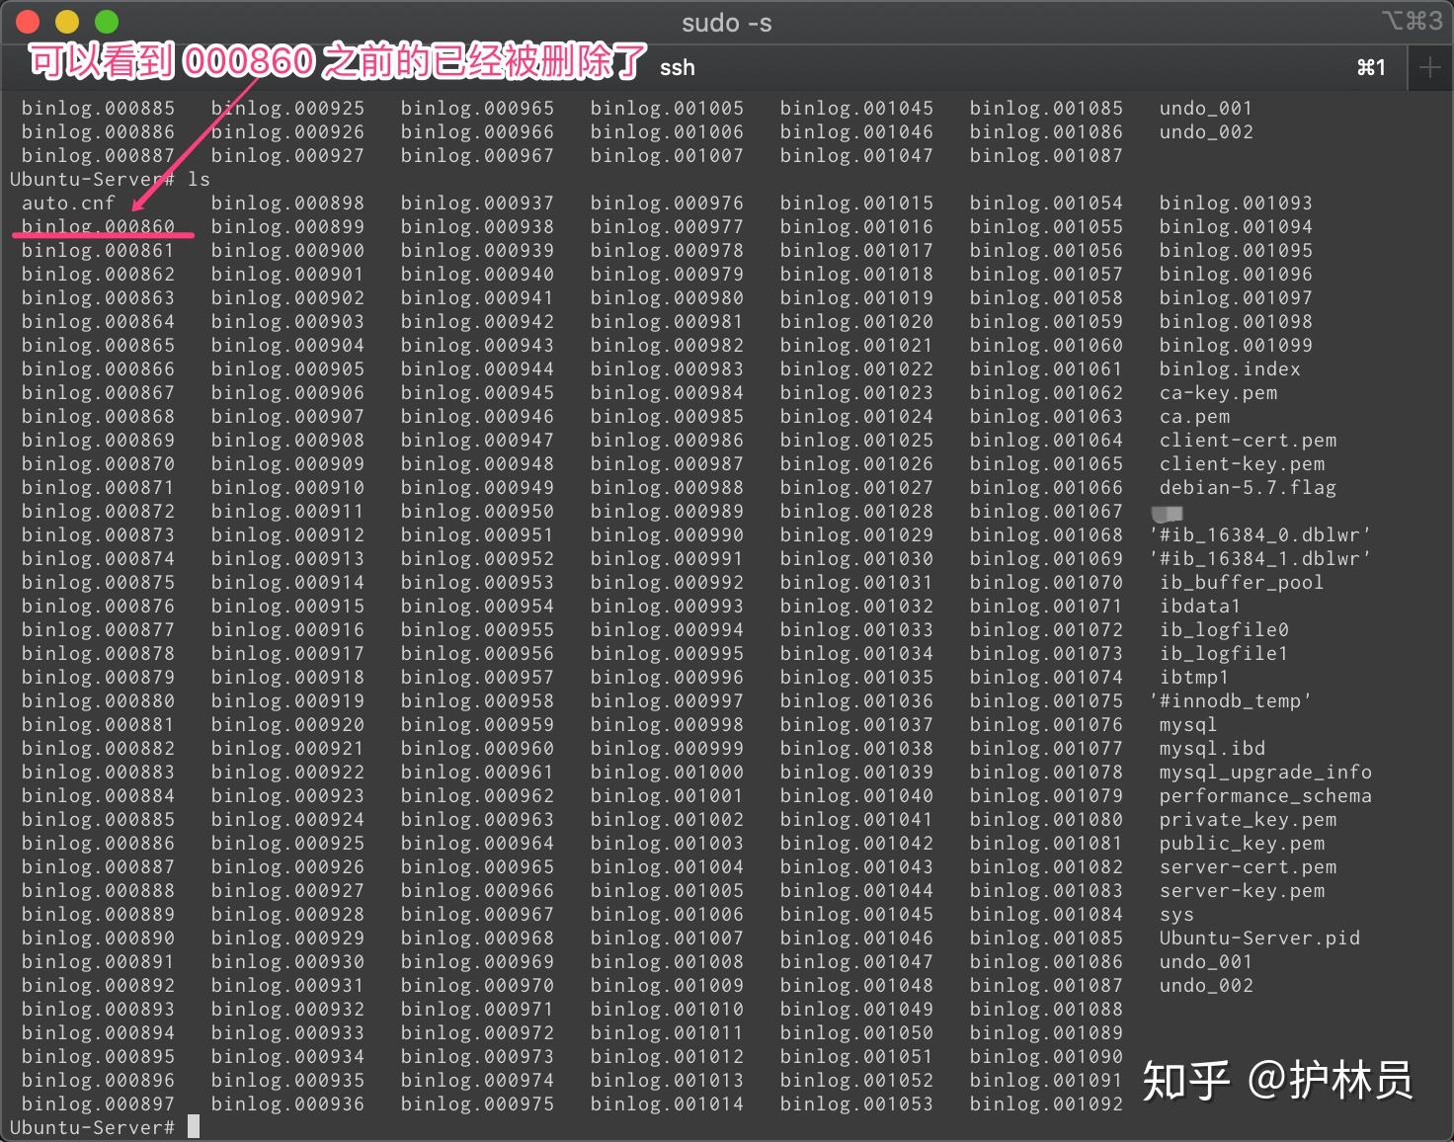
Task: Click the ⌘1 shortcut label on the tab
Action: pyautogui.click(x=1371, y=67)
